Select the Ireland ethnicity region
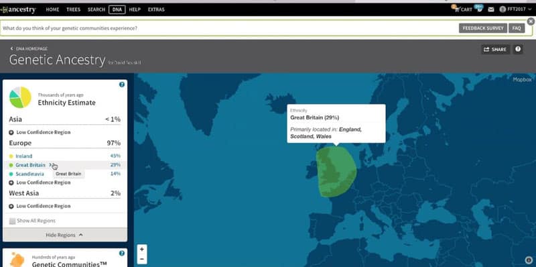Viewport: 536px width, 267px height. [24, 156]
